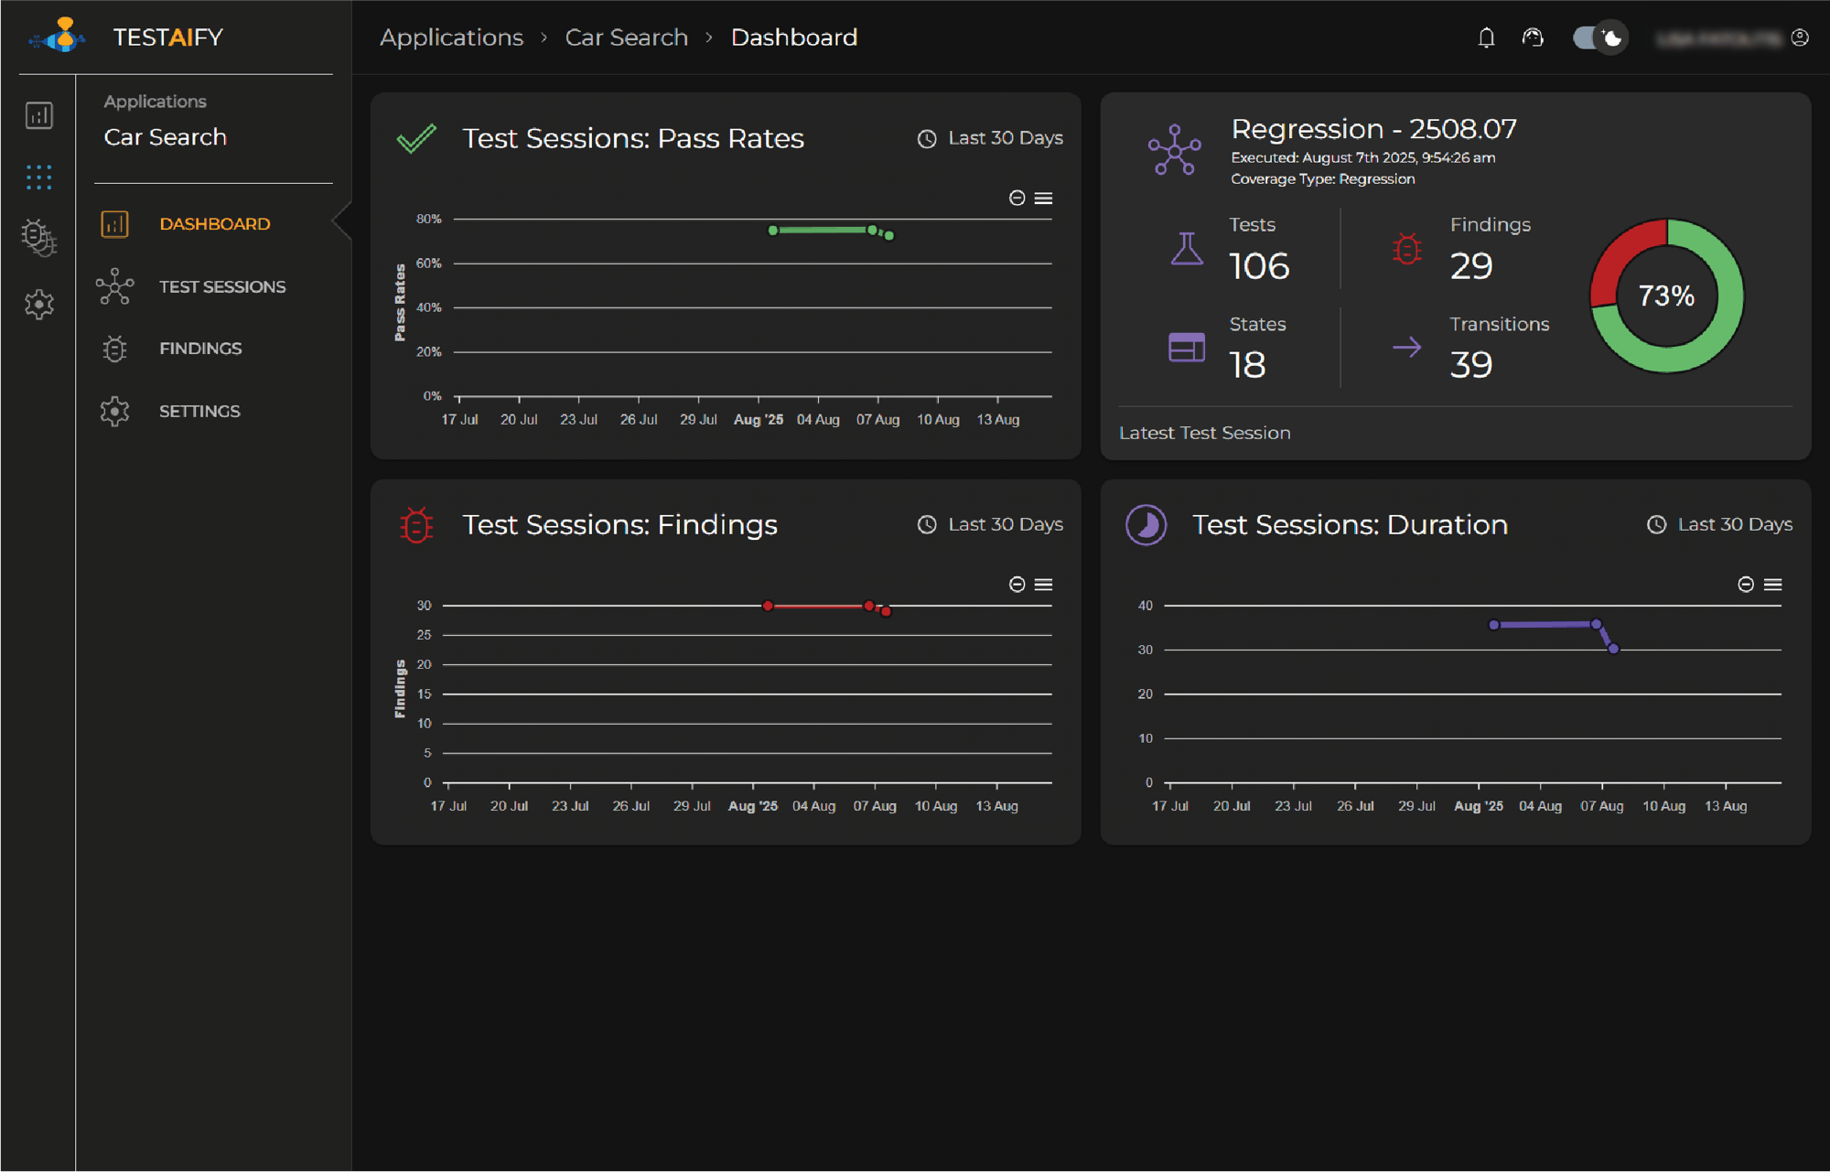Image resolution: width=1830 pixels, height=1172 pixels.
Task: Click the clock icon on Findings card
Action: point(927,525)
